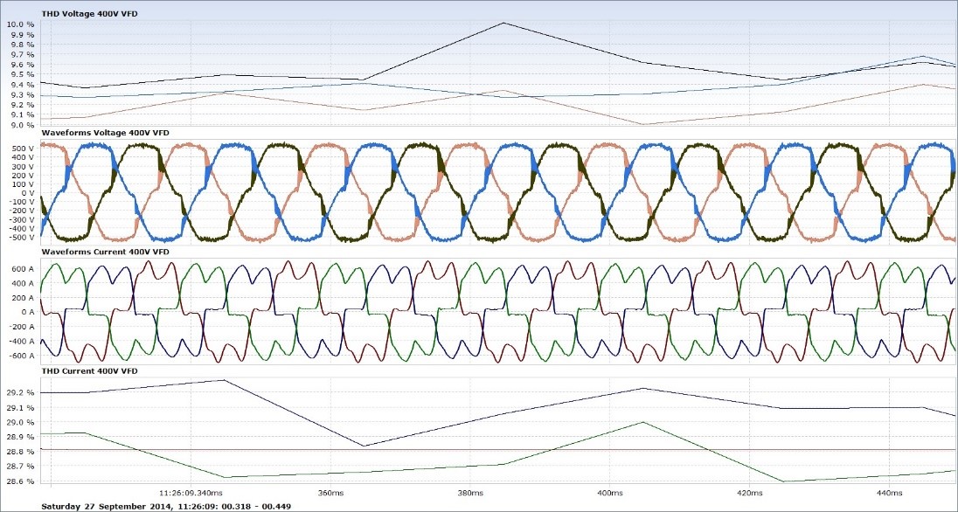Viewport: 958px width, 512px height.
Task: Select the '360ms' time axis label
Action: (x=330, y=493)
